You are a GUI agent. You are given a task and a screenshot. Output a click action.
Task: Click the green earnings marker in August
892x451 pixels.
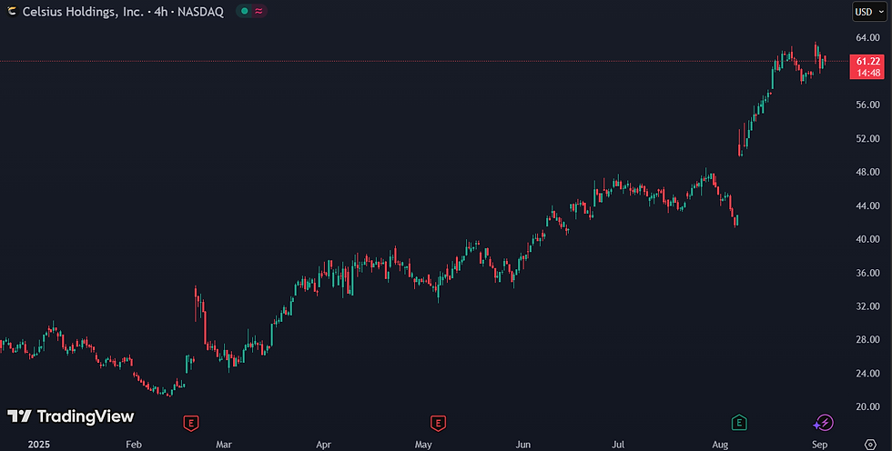click(739, 423)
